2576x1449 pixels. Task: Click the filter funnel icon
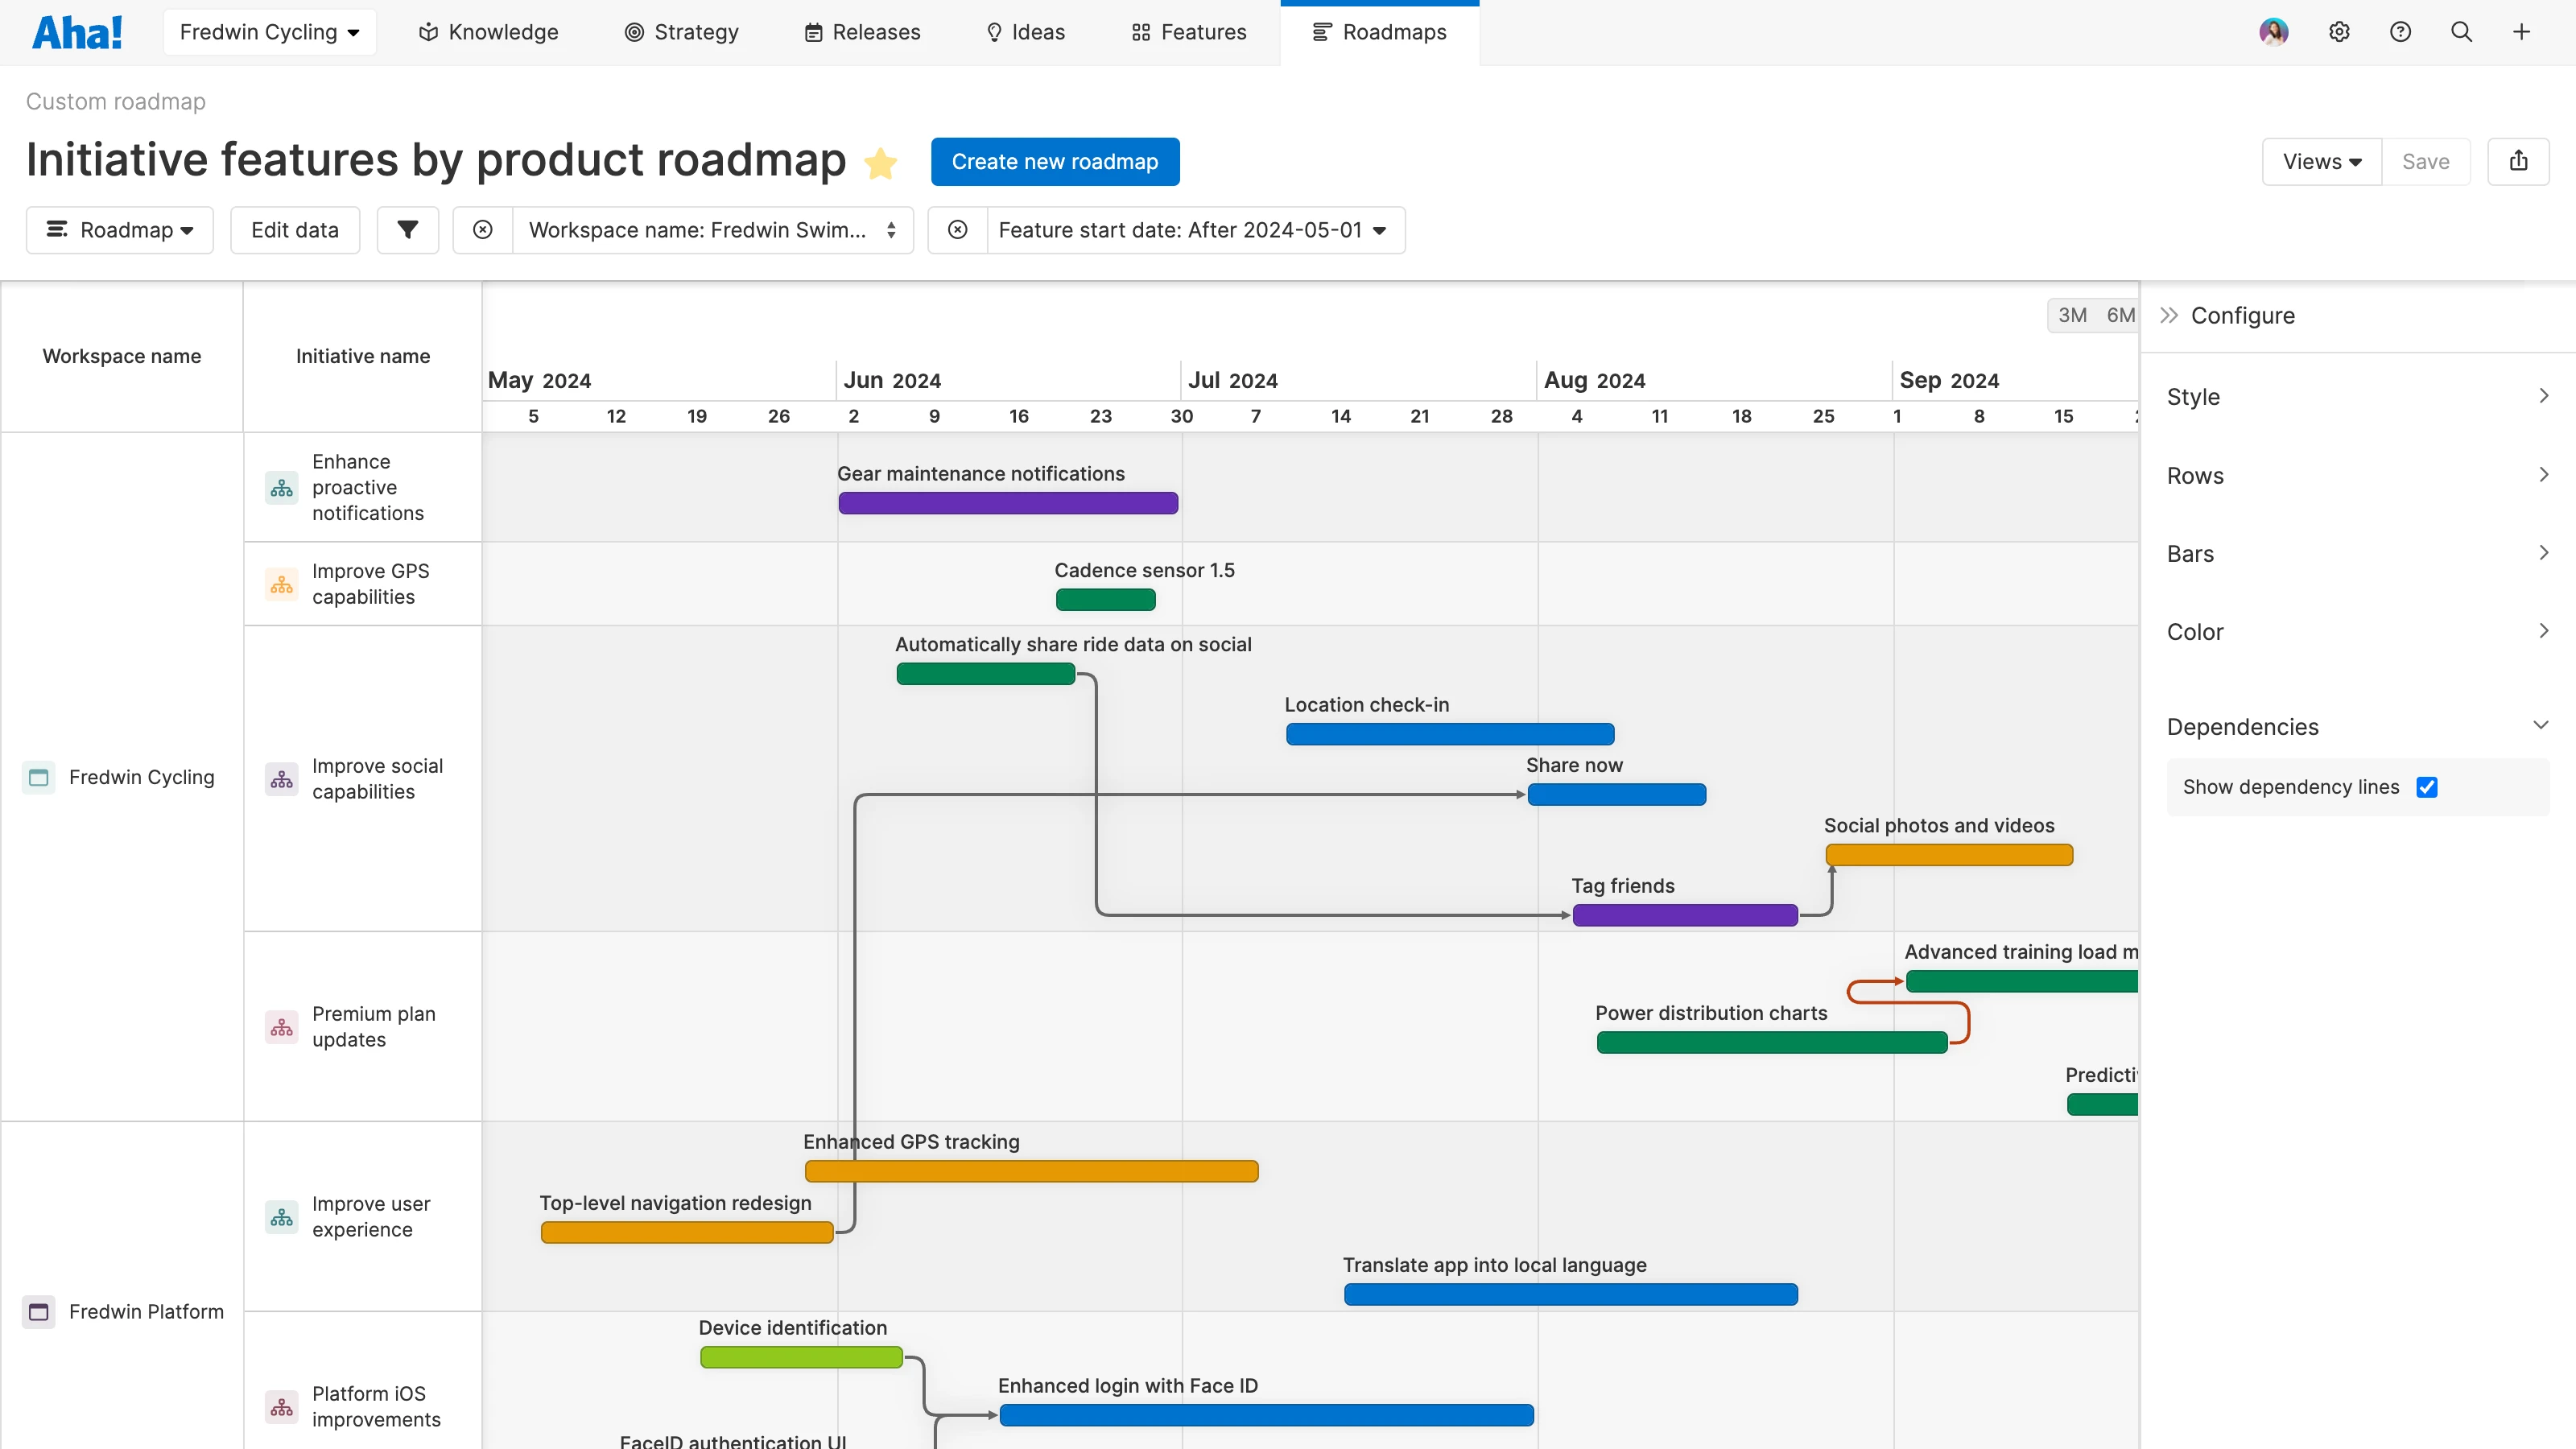click(x=407, y=230)
